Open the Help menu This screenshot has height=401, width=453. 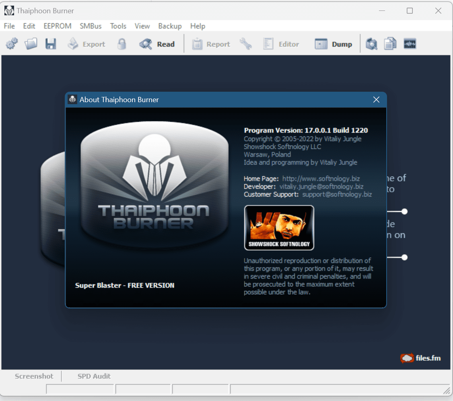pyautogui.click(x=198, y=26)
